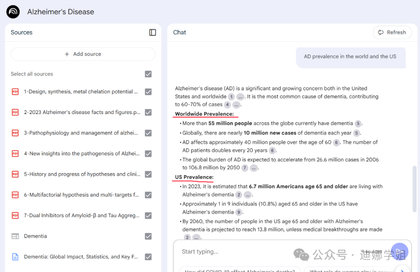Deselect 4-New insights into the pathogenesis checkbox
The image size is (420, 272).
(x=148, y=154)
